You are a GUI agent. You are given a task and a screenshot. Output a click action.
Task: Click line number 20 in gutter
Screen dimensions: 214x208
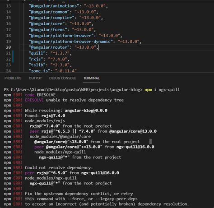(9, 47)
